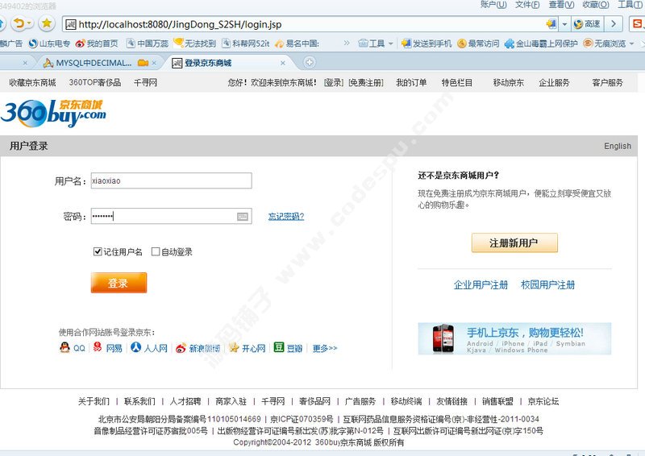Click the 用户名 input field
The width and height of the screenshot is (645, 456).
click(x=171, y=180)
